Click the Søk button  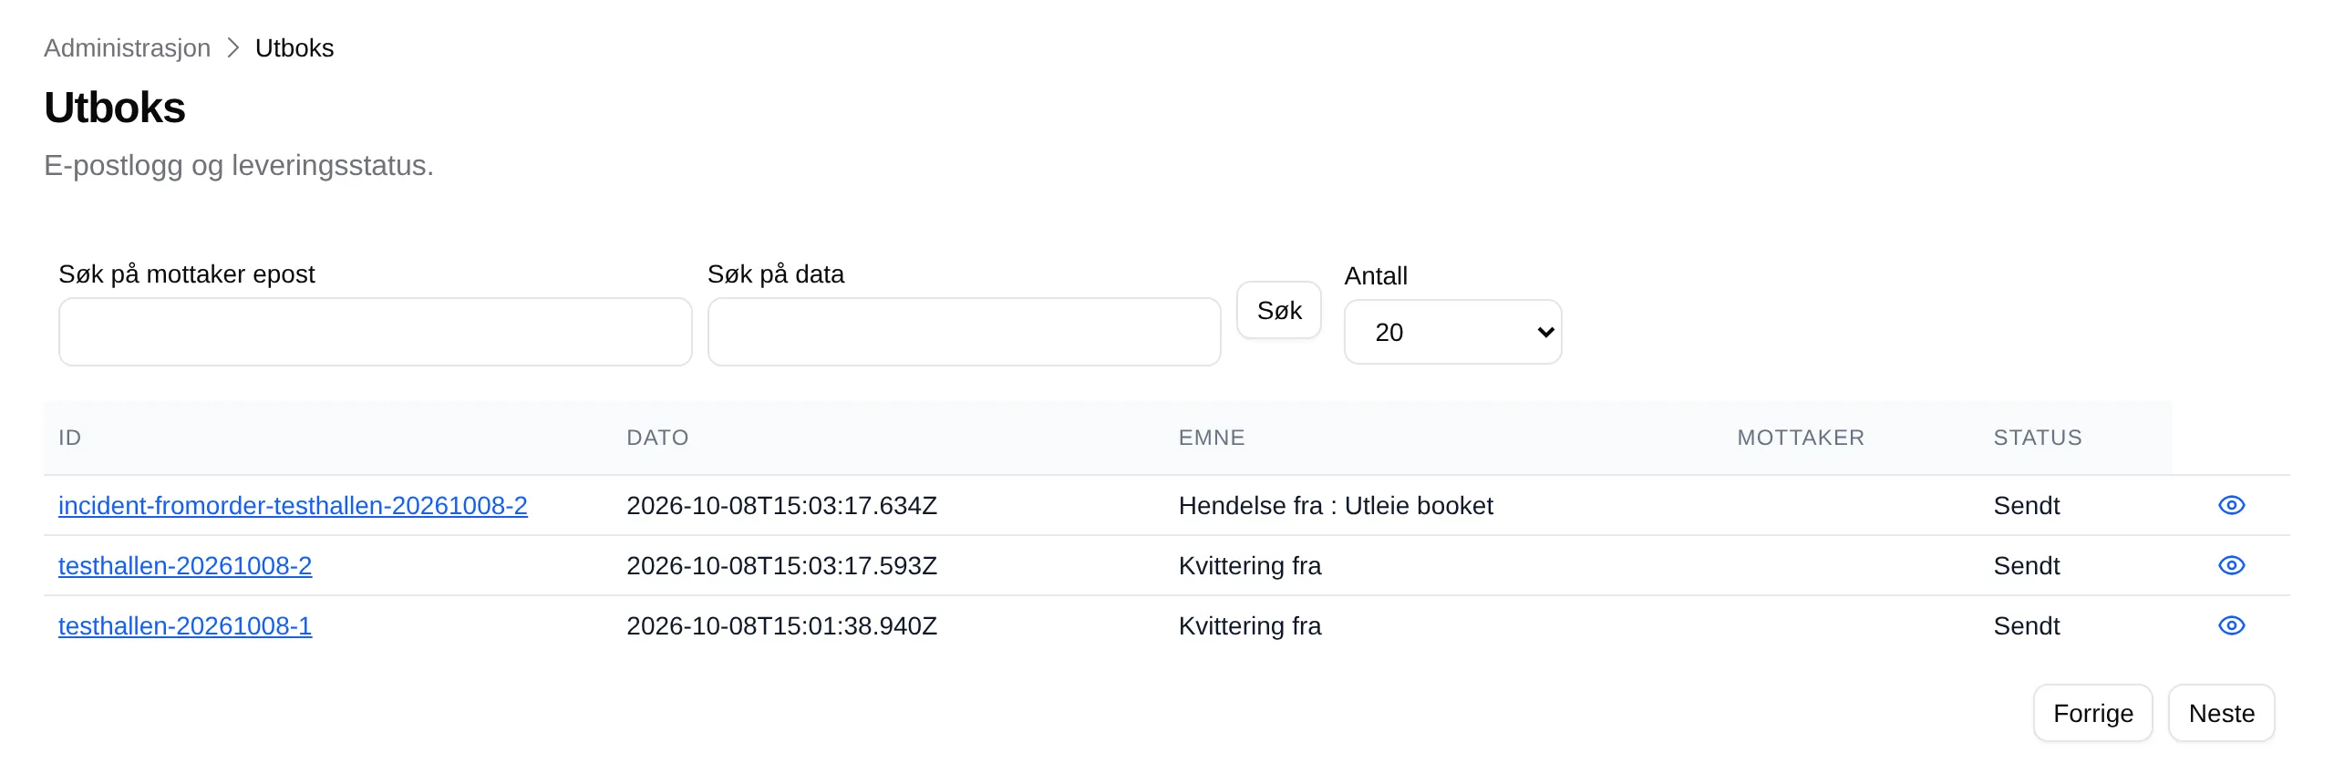coord(1279,310)
